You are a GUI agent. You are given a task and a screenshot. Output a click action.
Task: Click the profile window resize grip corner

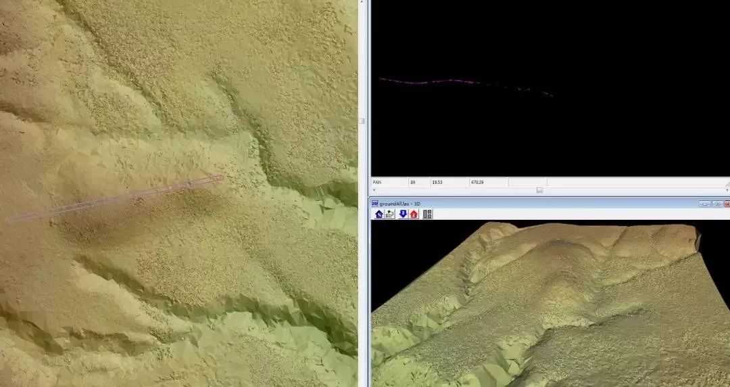(x=727, y=183)
